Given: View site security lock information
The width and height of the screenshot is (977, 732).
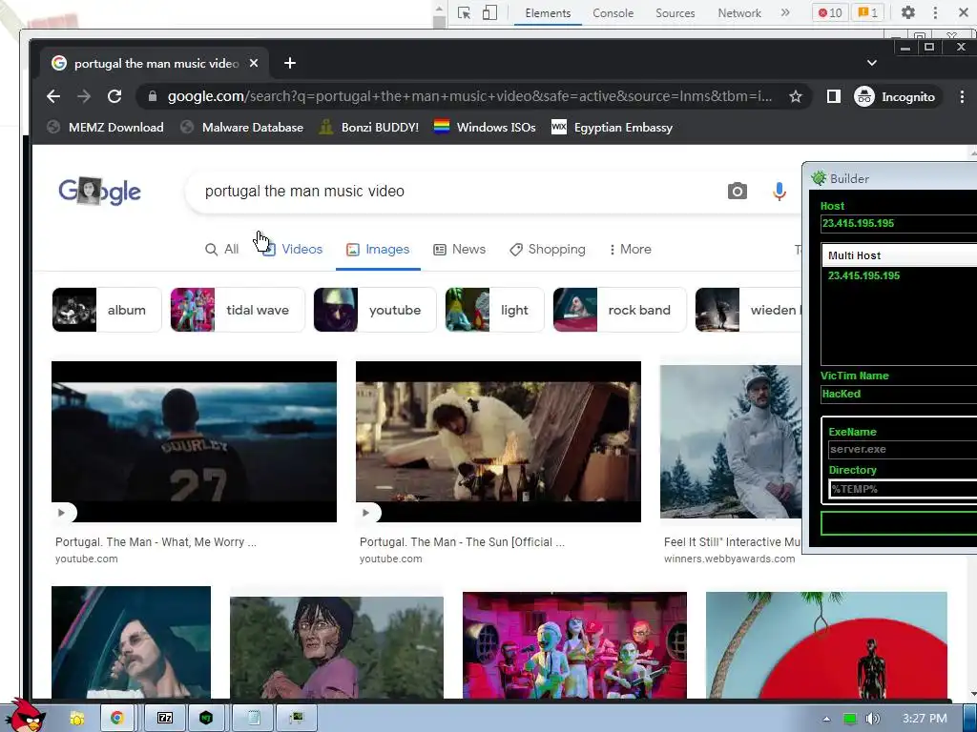Looking at the screenshot, I should (152, 96).
